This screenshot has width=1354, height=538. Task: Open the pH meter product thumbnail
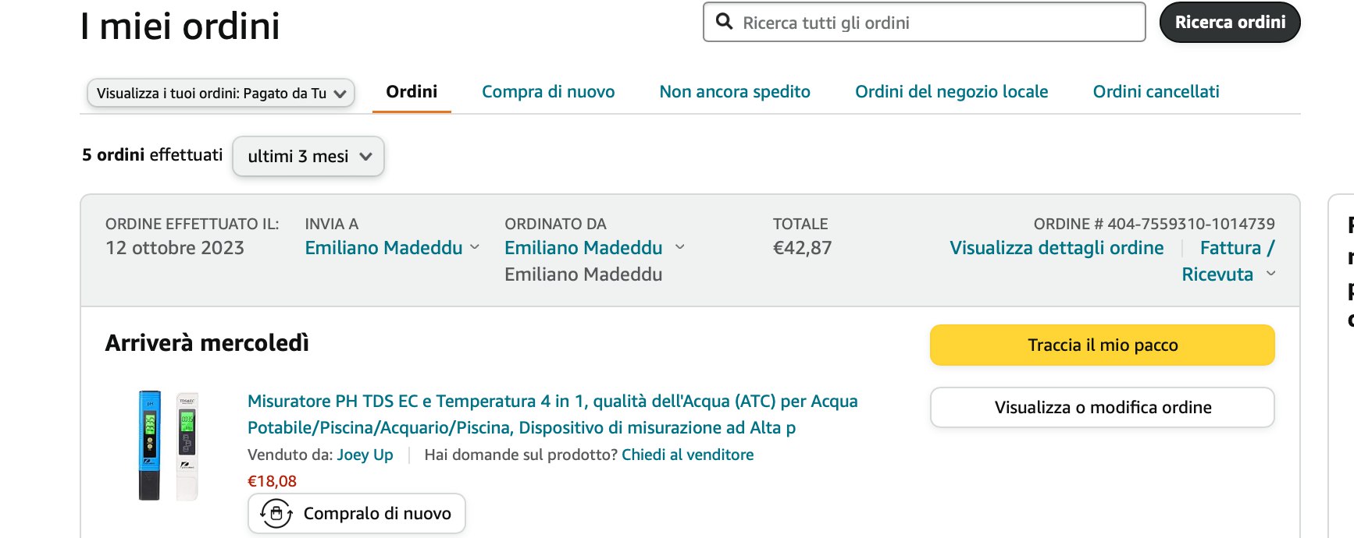(167, 445)
